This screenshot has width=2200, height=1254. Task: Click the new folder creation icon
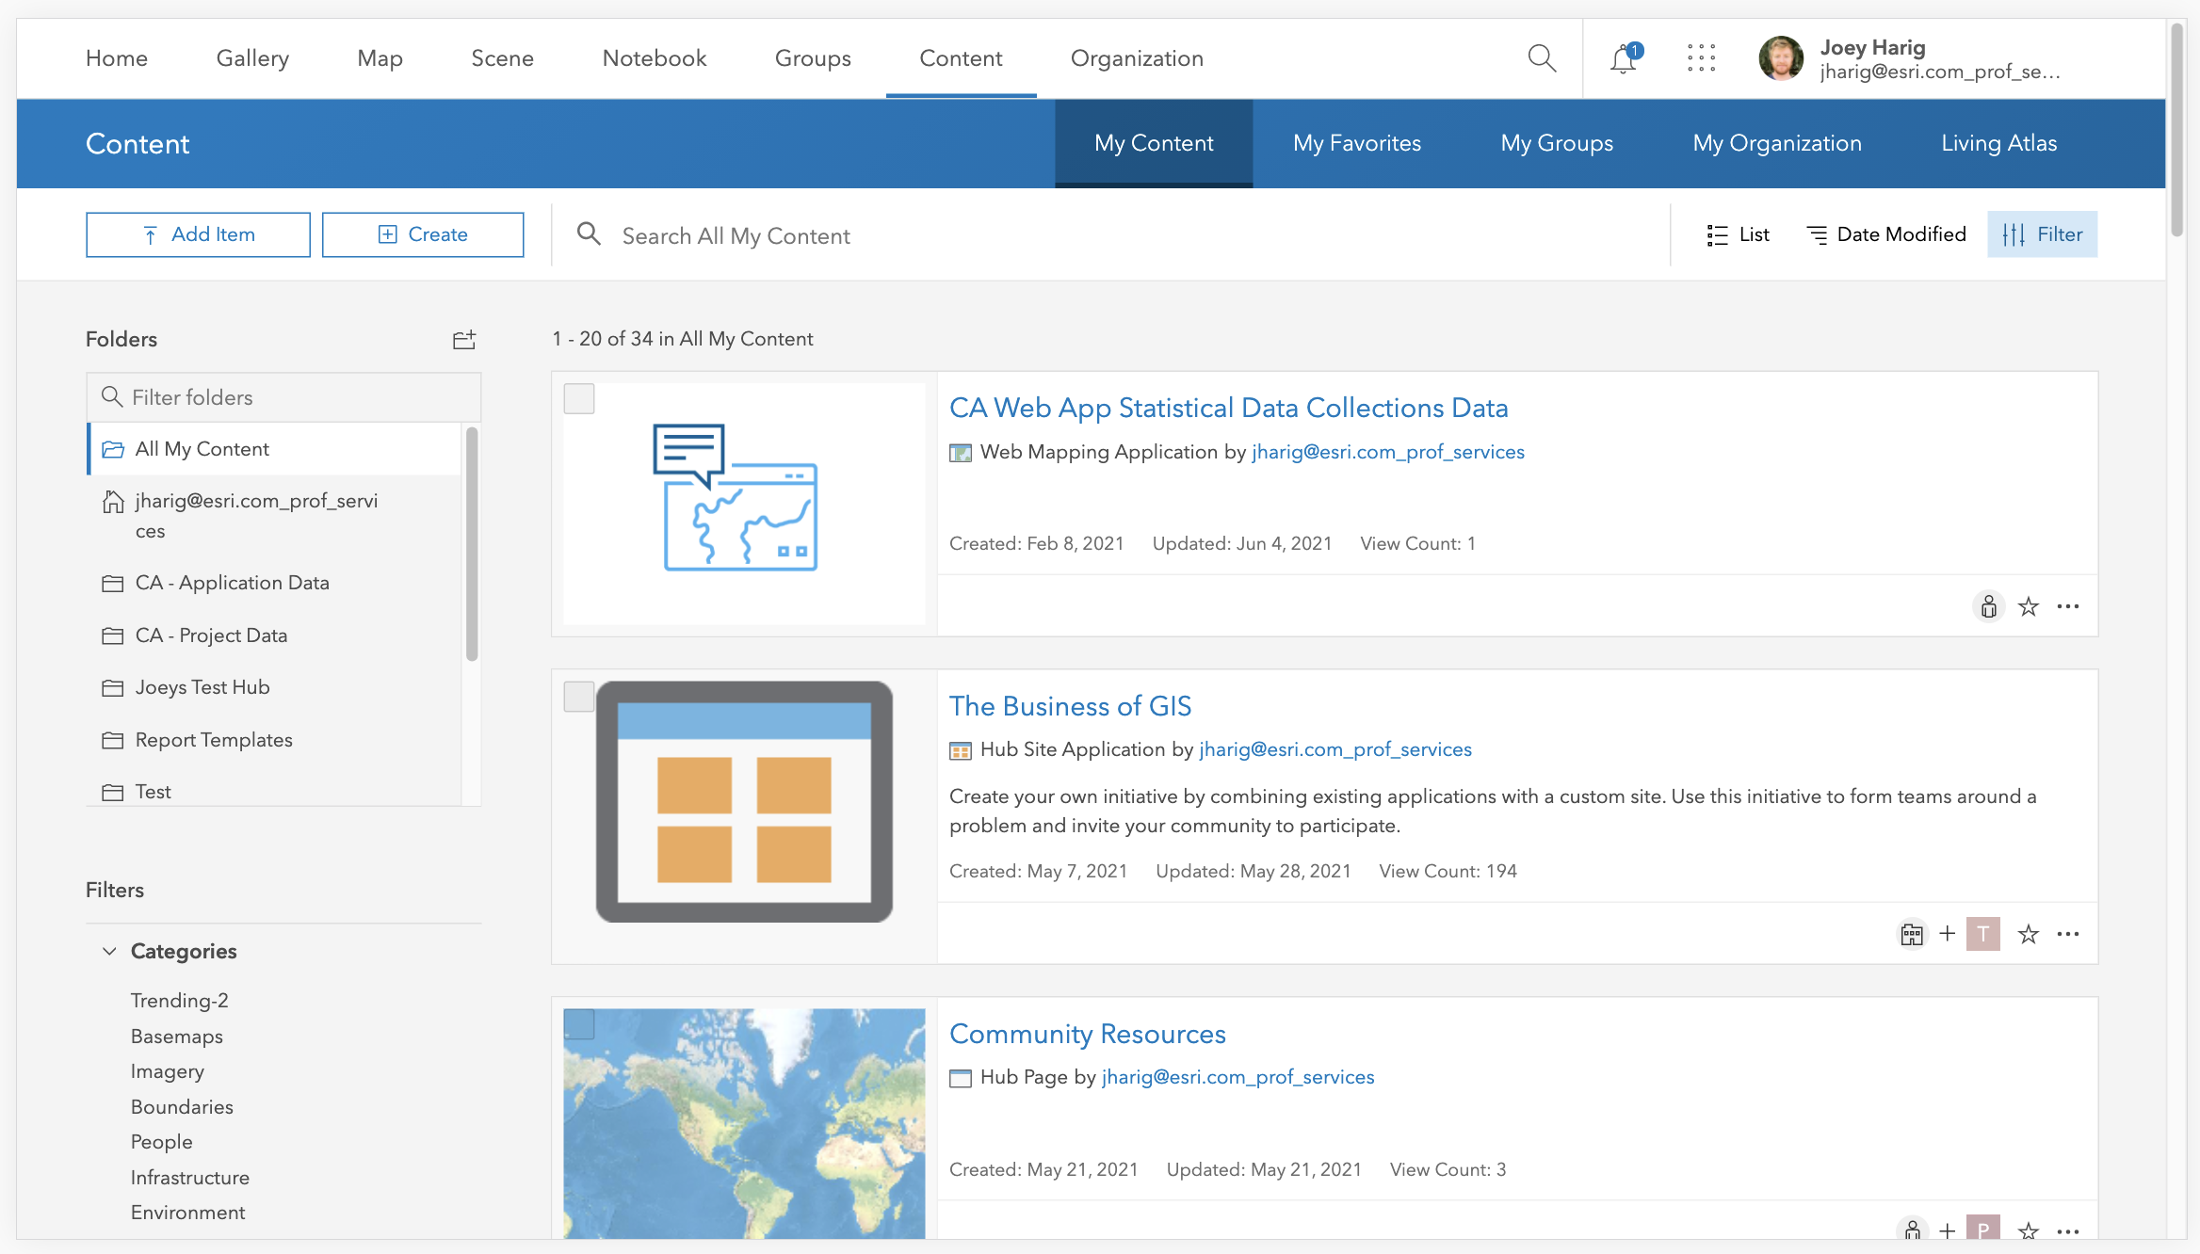point(464,338)
